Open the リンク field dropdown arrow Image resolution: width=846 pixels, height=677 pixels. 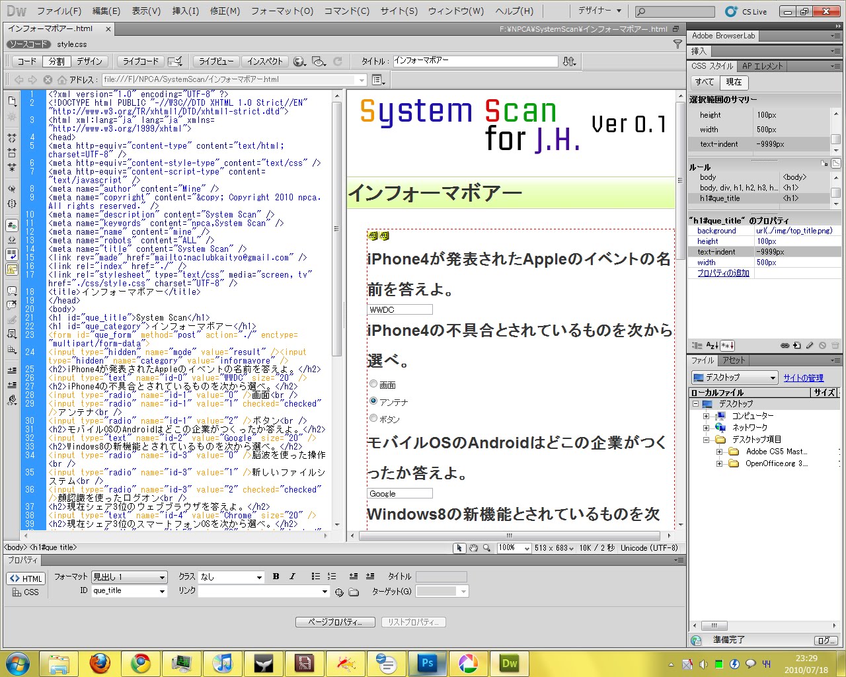tap(325, 591)
